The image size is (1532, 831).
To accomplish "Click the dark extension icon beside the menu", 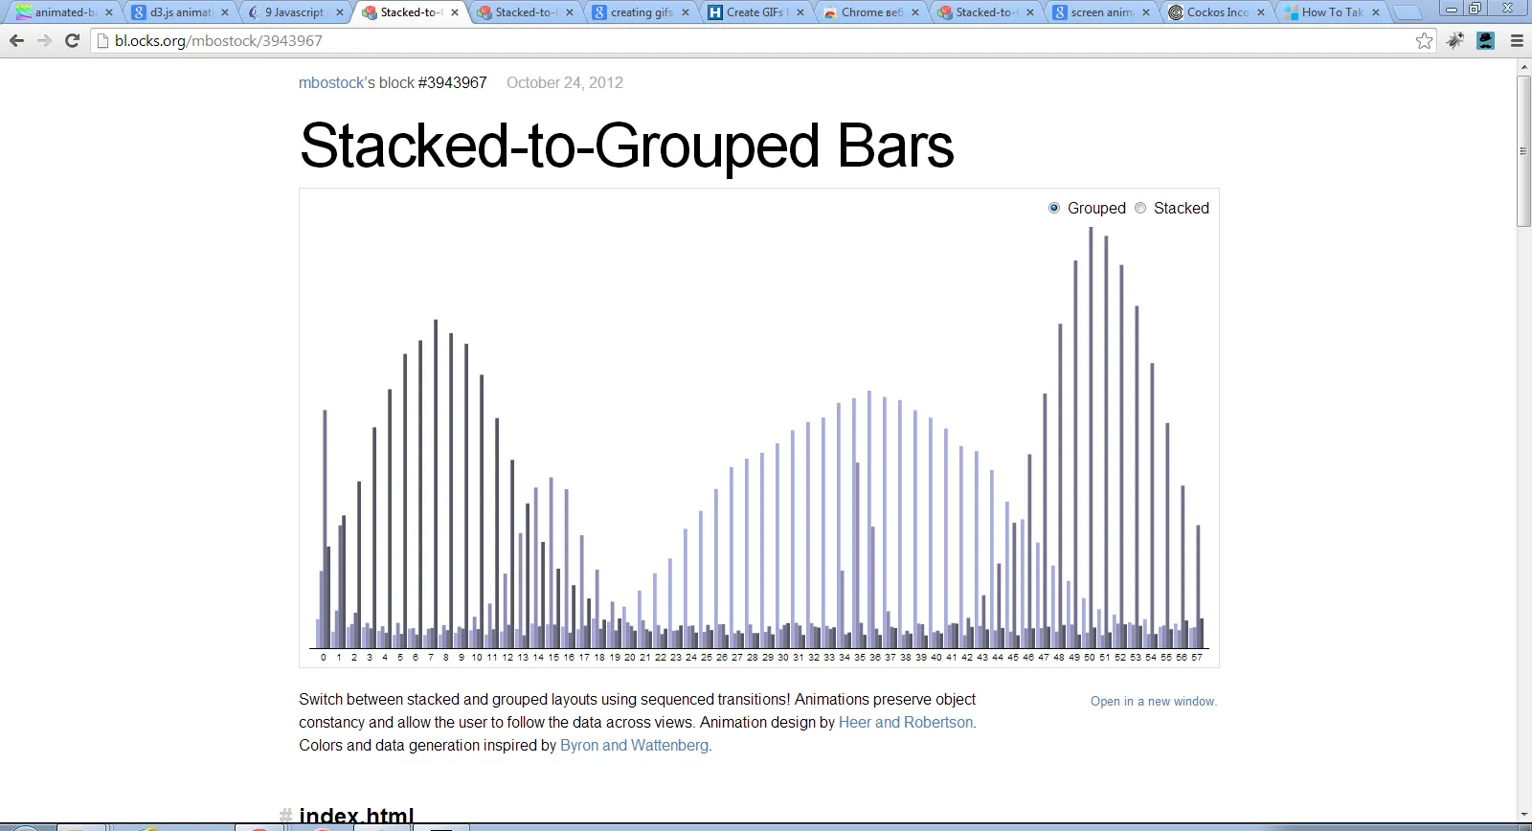I will coord(1486,40).
